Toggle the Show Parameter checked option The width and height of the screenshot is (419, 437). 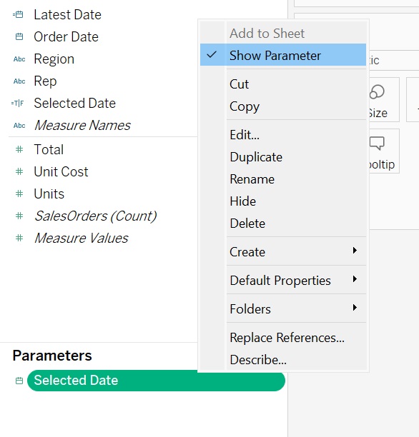tap(283, 55)
